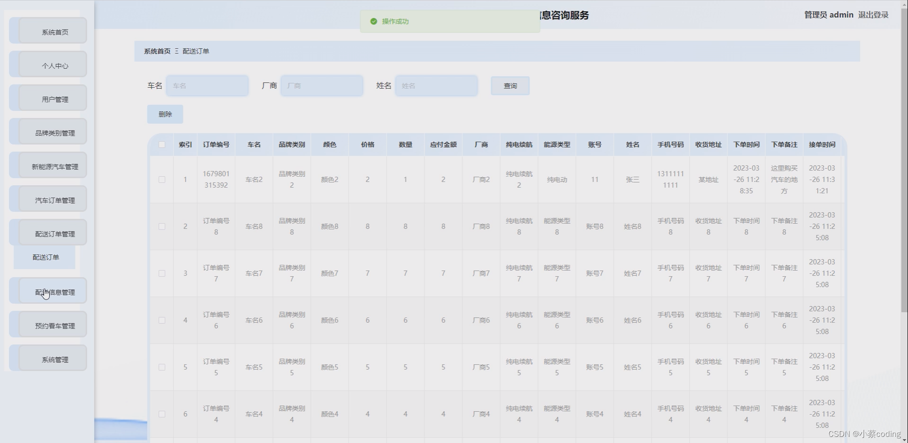This screenshot has width=908, height=443.
Task: Click the 某地址 address cell
Action: 709,180
